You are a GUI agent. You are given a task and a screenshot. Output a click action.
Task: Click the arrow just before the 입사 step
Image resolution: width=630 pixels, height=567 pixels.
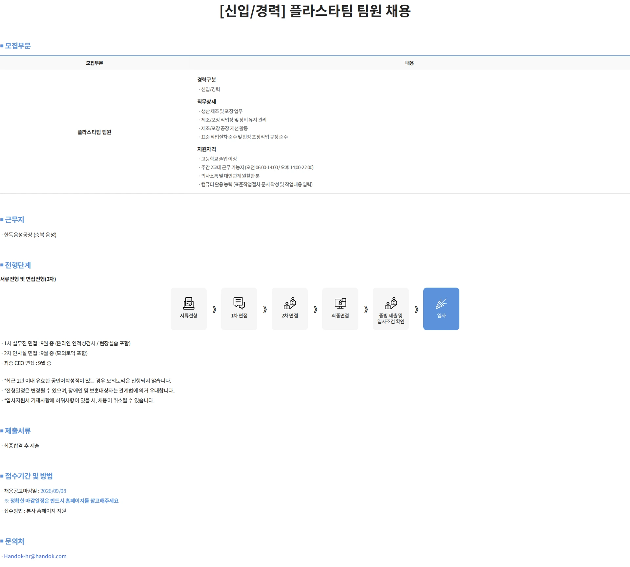pos(416,309)
